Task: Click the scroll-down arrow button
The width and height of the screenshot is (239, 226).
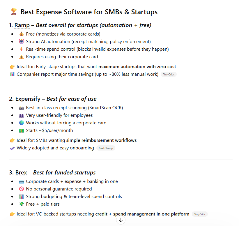Action: pos(121,220)
